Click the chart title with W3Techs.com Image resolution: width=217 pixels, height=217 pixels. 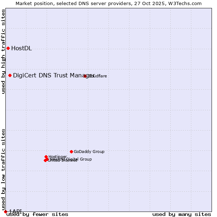[x=109, y=3]
